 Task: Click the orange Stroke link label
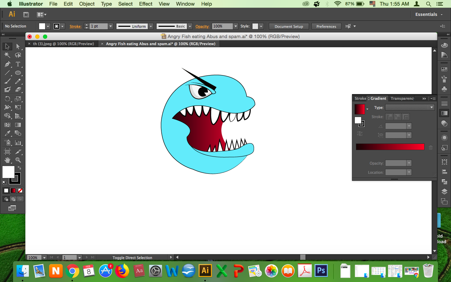[75, 26]
